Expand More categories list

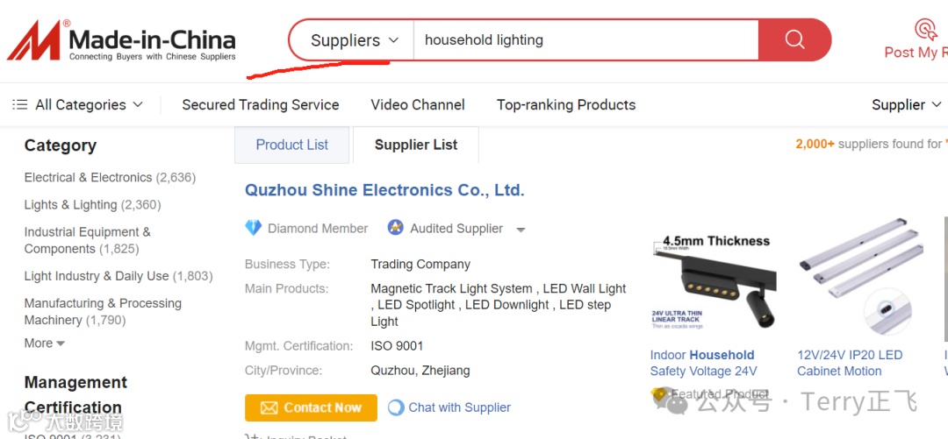45,343
